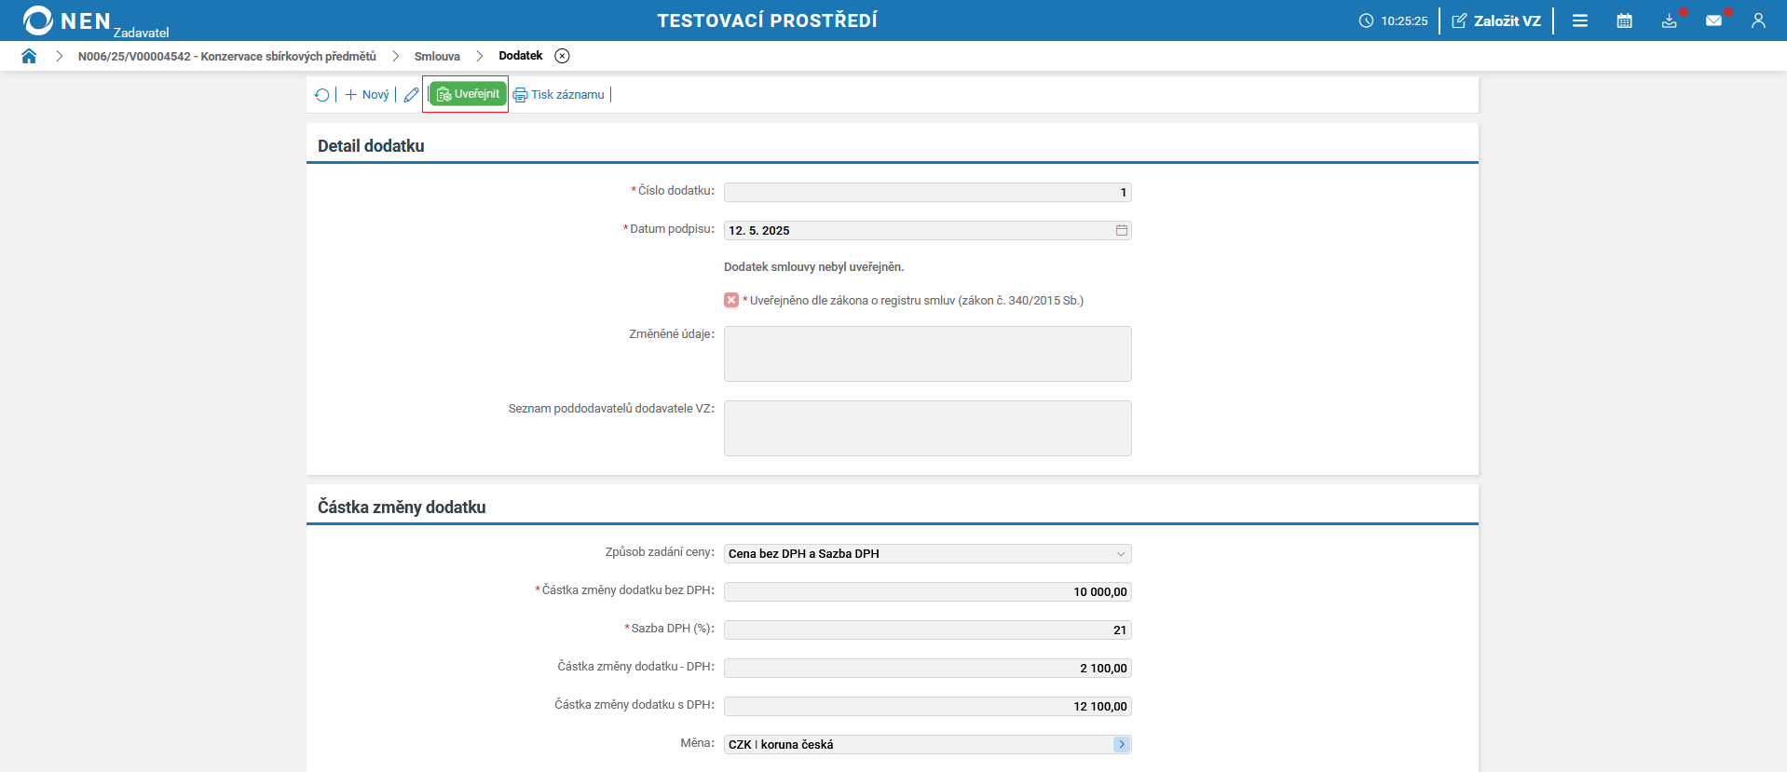Go to Smlouva breadcrumb item

pyautogui.click(x=437, y=56)
